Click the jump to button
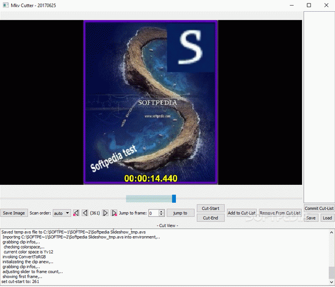 [x=180, y=213]
